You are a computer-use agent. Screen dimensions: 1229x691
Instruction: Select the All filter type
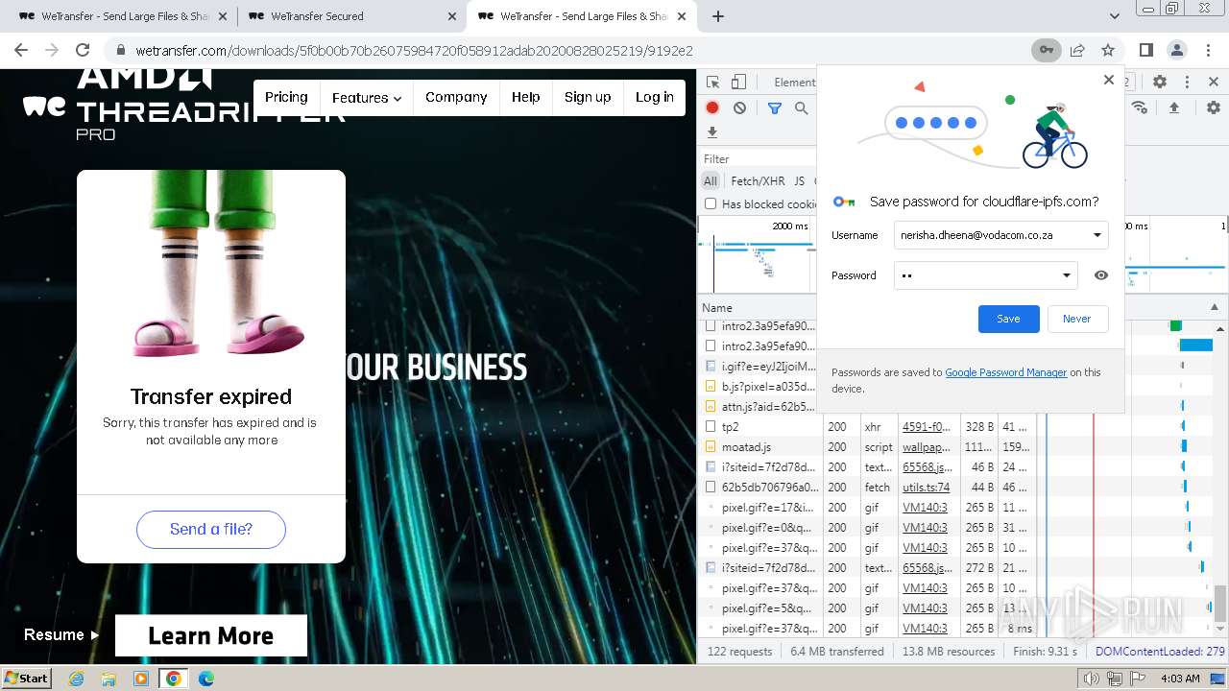coord(711,180)
